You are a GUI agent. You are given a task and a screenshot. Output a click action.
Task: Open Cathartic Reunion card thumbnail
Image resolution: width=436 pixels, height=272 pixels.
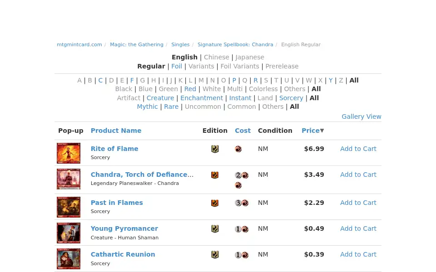point(69,259)
